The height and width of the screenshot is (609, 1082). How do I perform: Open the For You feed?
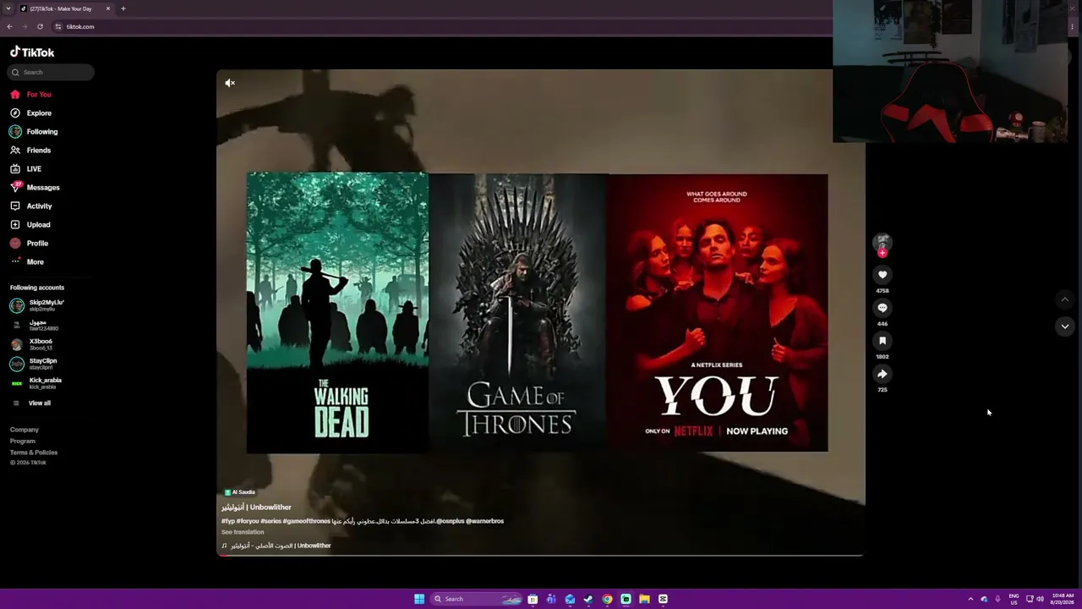[x=31, y=94]
